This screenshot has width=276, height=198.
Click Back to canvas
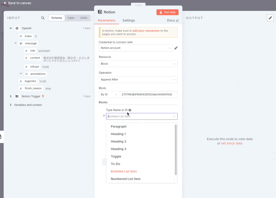[18, 3]
